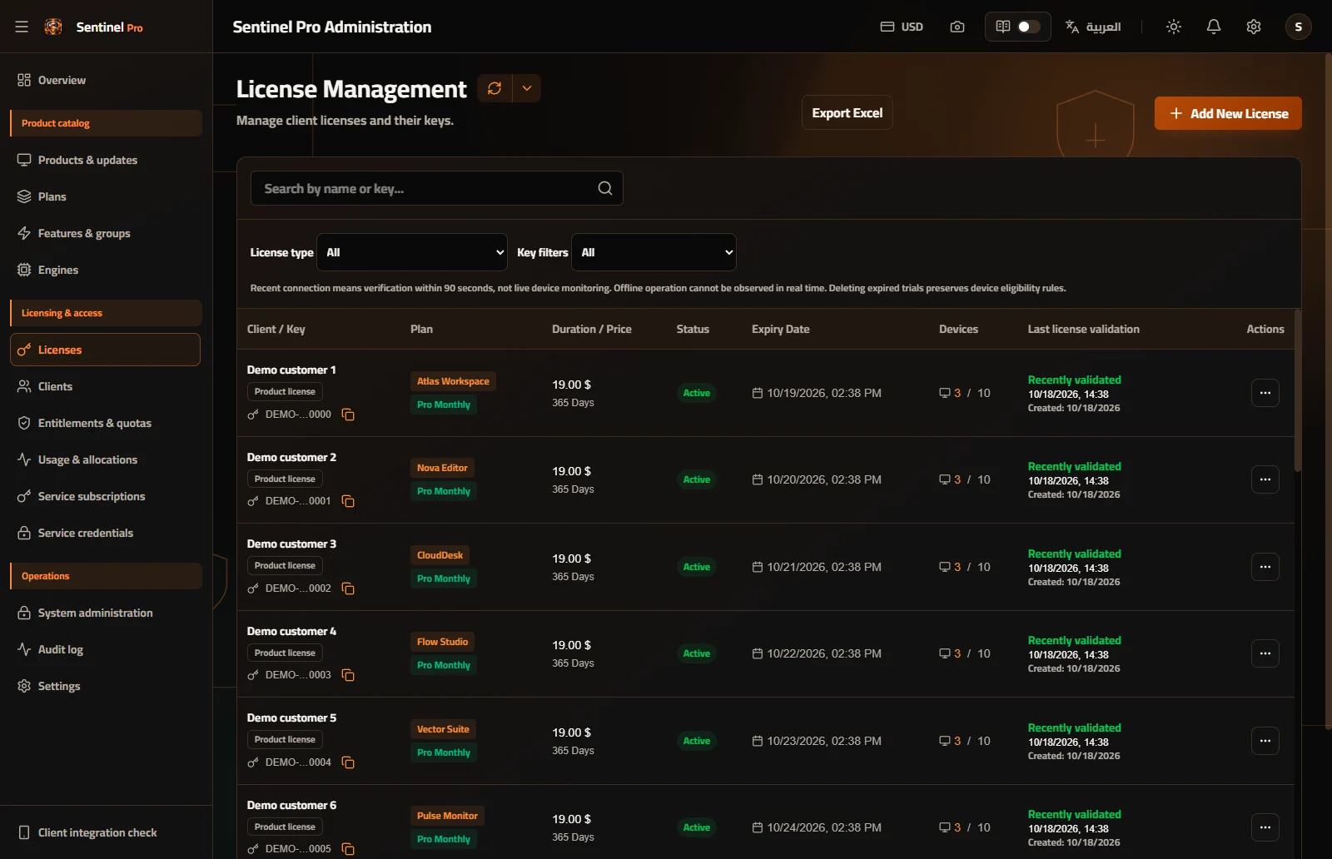This screenshot has height=859, width=1332.
Task: Open Overview in sidebar
Action: (106, 80)
